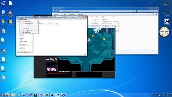Open Visual Studio taskbar icon
172x97 pixels.
24,95
